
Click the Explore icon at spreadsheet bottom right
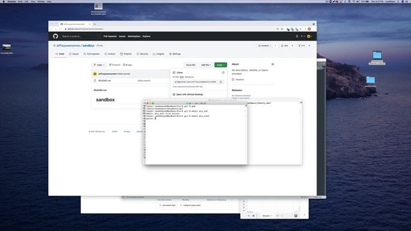coord(295,216)
